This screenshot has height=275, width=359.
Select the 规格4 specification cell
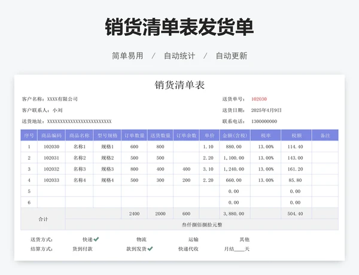(x=107, y=181)
